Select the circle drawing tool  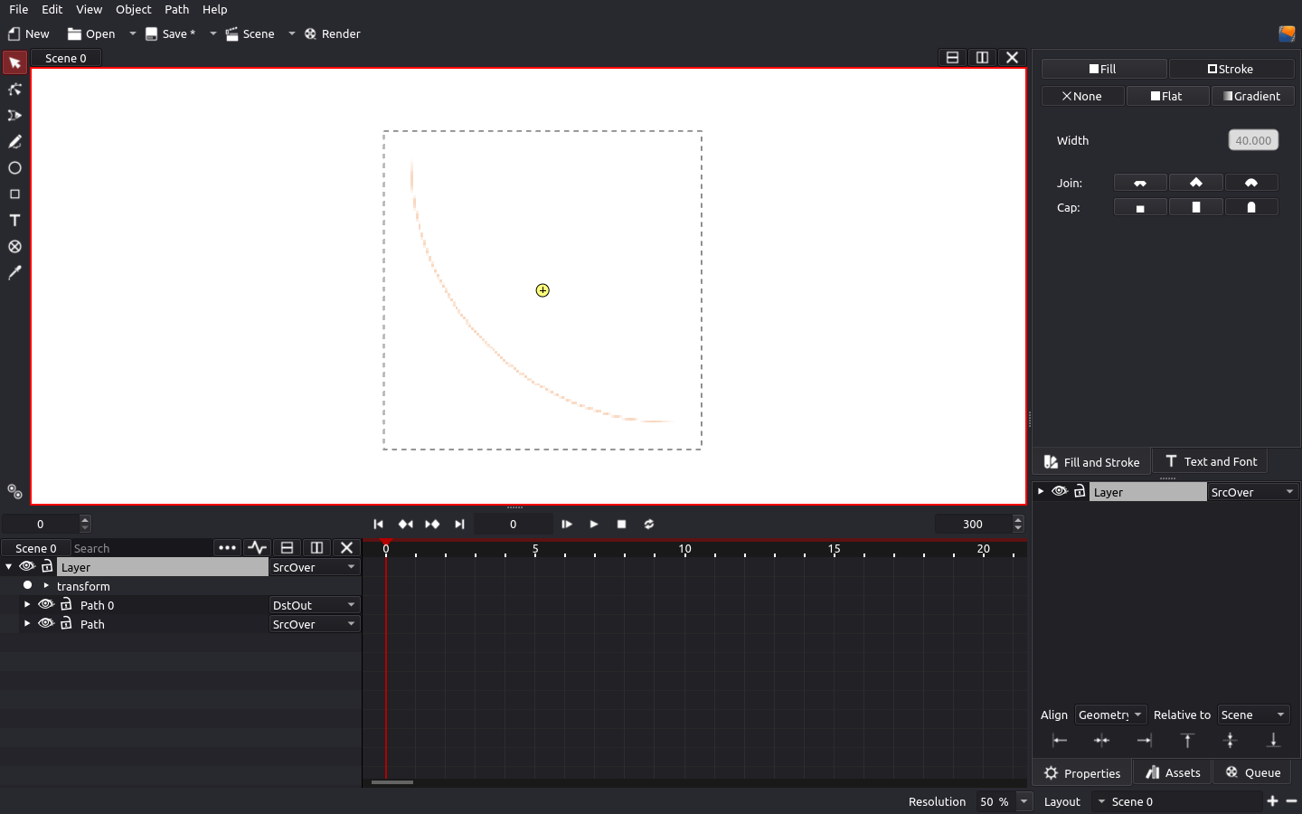14,168
